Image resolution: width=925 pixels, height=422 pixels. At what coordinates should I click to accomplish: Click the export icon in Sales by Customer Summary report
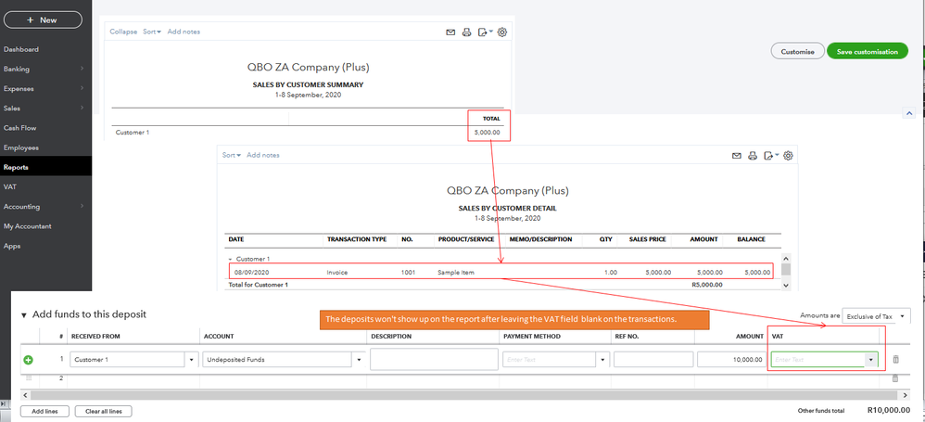(x=485, y=32)
